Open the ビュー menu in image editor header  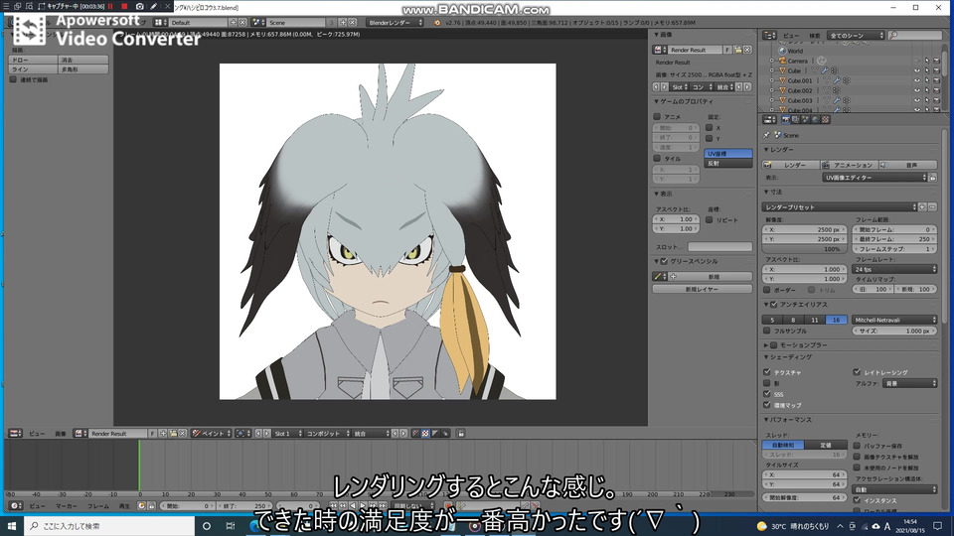point(37,434)
